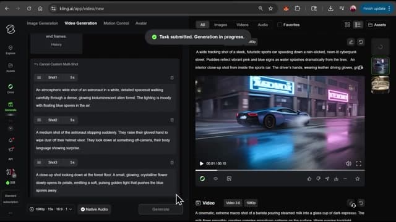Mute the video player volume
Image resolution: width=396 pixels, height=222 pixels.
tap(348, 163)
